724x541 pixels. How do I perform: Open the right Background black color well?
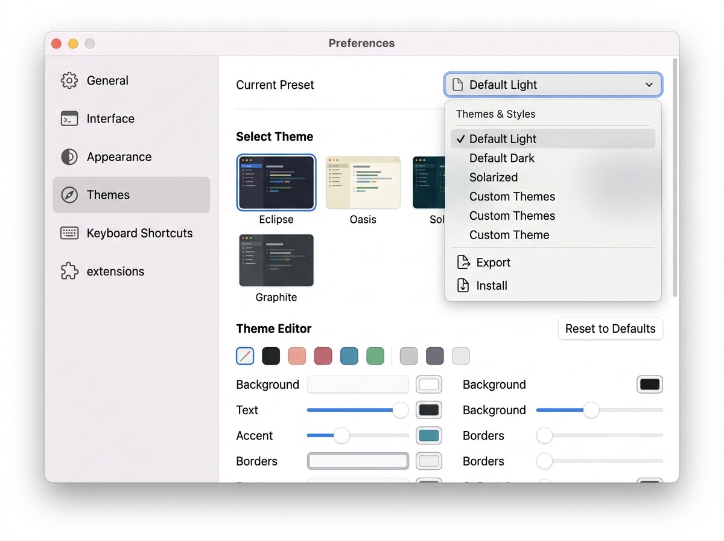point(650,385)
